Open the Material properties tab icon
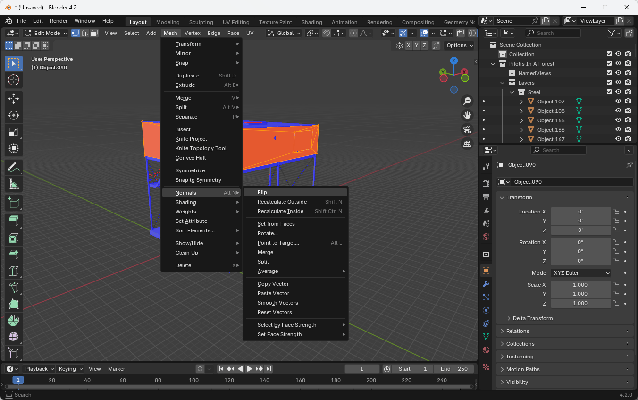Viewport: 638px width, 400px height. (x=486, y=350)
